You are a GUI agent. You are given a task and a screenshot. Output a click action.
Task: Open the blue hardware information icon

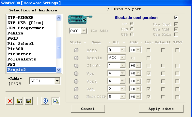(x=45, y=101)
